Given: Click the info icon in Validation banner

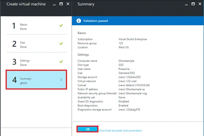Looking at the screenshot, I should (x=79, y=21).
